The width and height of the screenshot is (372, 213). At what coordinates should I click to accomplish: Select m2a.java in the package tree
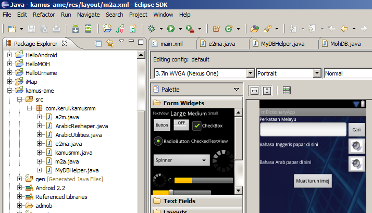click(x=67, y=161)
